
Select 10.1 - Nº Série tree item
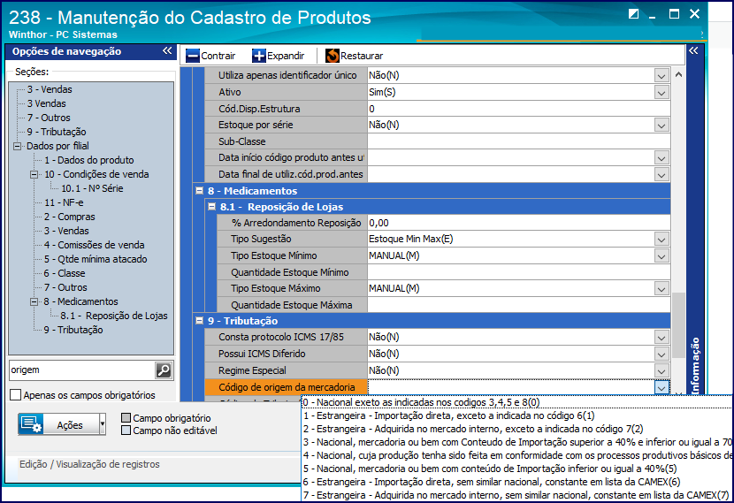pyautogui.click(x=92, y=188)
